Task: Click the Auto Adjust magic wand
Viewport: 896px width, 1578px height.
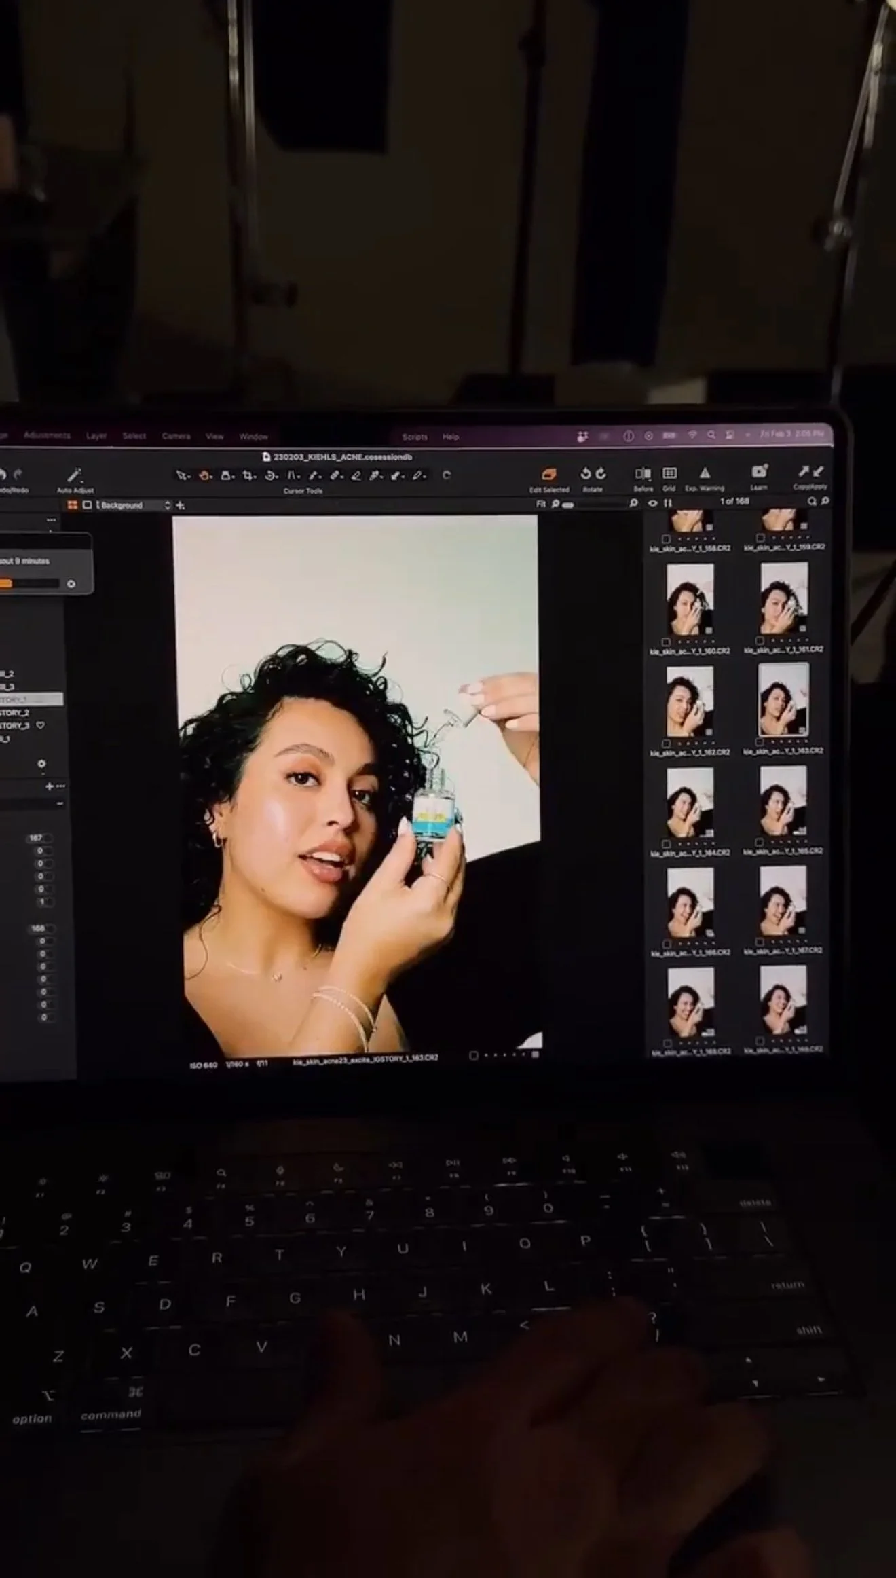Action: [74, 475]
